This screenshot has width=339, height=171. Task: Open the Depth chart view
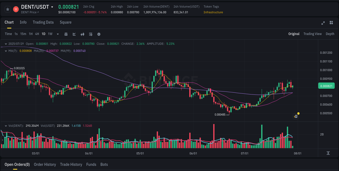point(330,34)
